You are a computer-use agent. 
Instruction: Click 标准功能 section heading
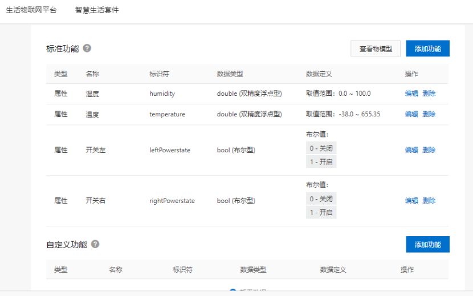[63, 48]
